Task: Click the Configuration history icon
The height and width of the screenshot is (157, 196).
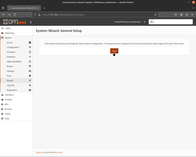Action: (x=30, y=47)
